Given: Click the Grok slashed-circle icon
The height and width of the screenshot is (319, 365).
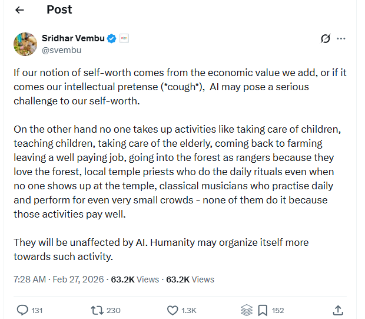Looking at the screenshot, I should pyautogui.click(x=325, y=39).
